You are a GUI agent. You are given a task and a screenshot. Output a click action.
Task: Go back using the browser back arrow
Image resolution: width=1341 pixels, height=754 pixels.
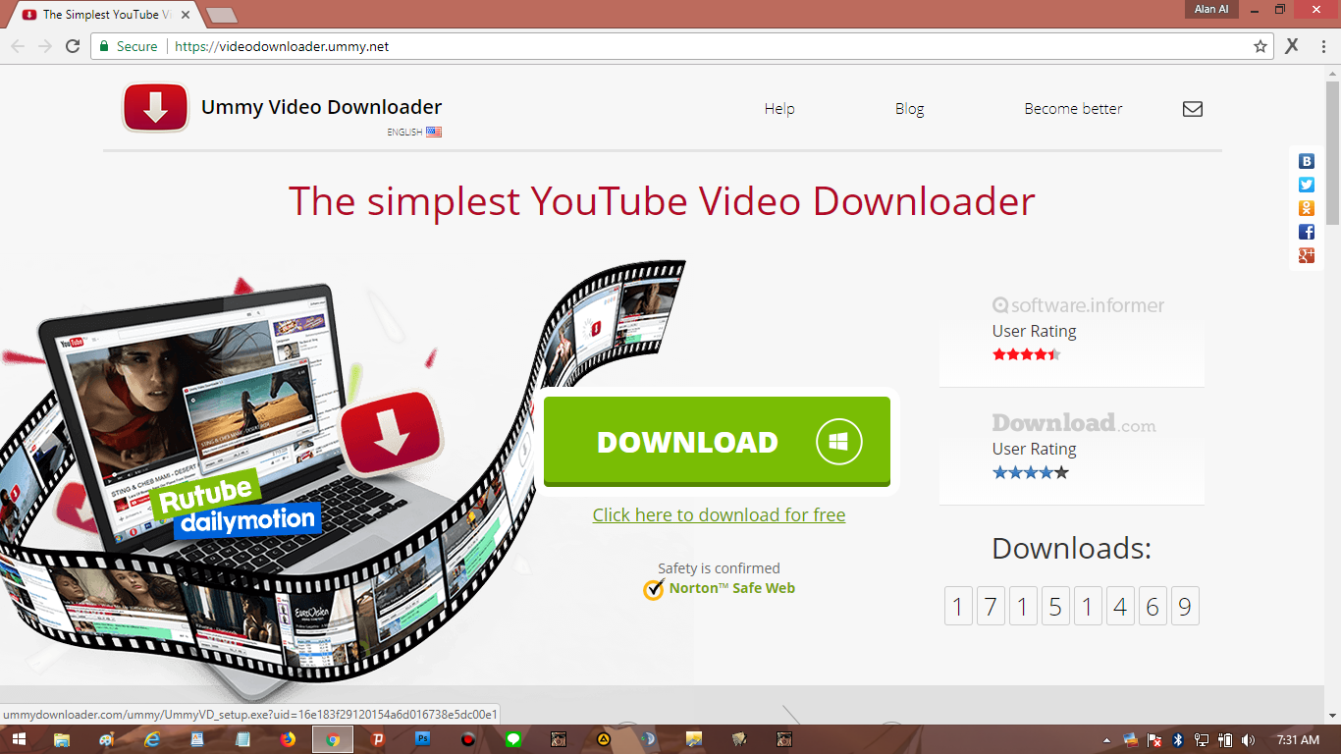coord(18,46)
